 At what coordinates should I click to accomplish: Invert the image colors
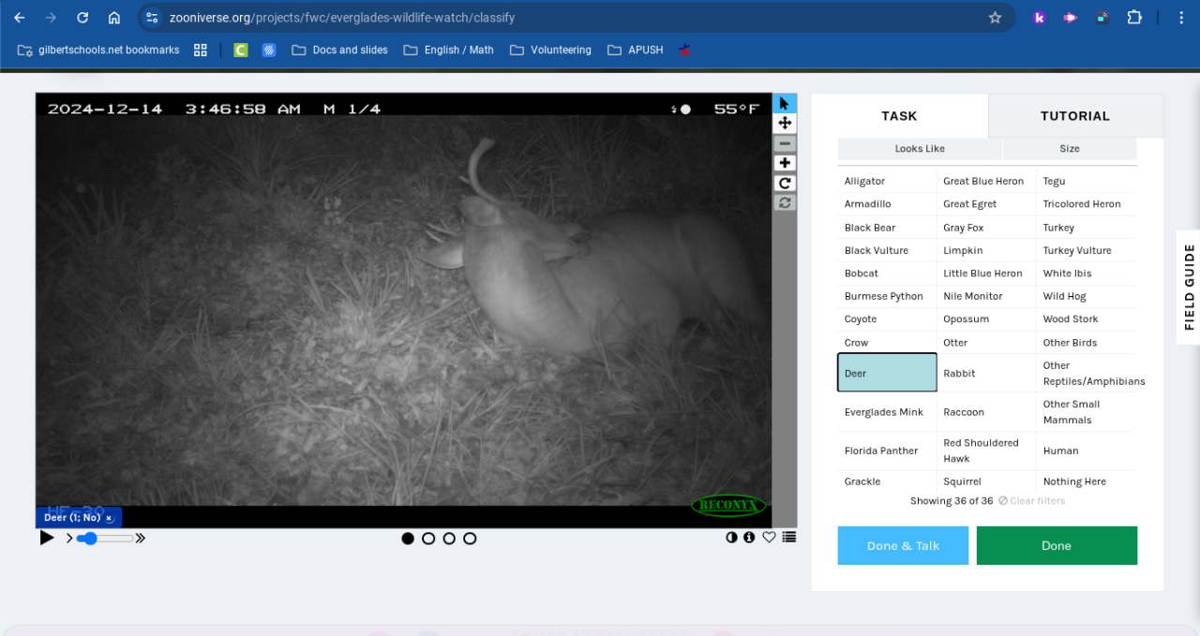click(731, 538)
